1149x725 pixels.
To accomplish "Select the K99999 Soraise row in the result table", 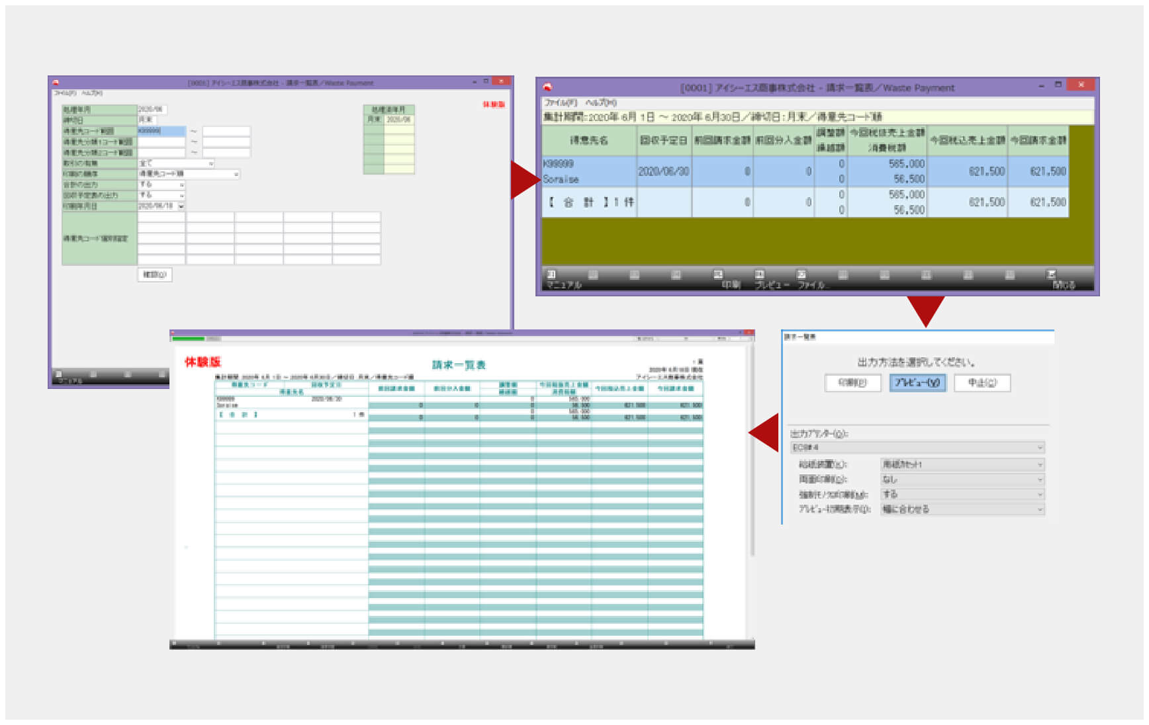I will (805, 171).
